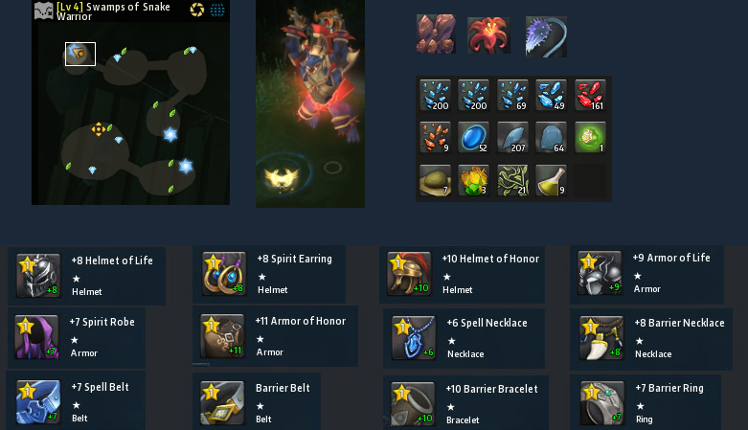The width and height of the screenshot is (748, 430).
Task: Click the yellow swirl icon near map title
Action: tap(197, 10)
